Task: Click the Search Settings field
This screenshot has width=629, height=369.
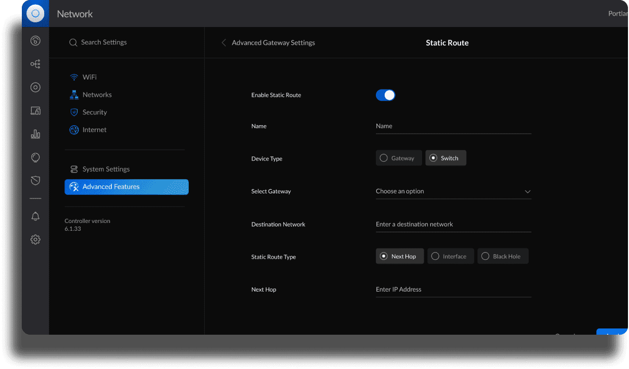Action: tap(104, 42)
